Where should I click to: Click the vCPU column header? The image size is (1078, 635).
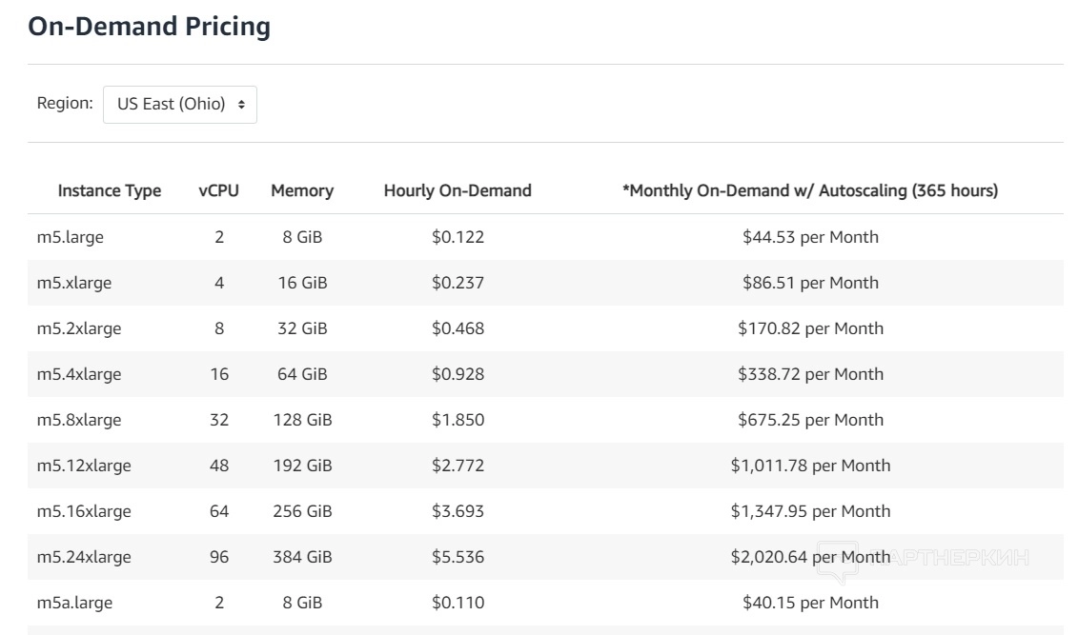(x=219, y=190)
